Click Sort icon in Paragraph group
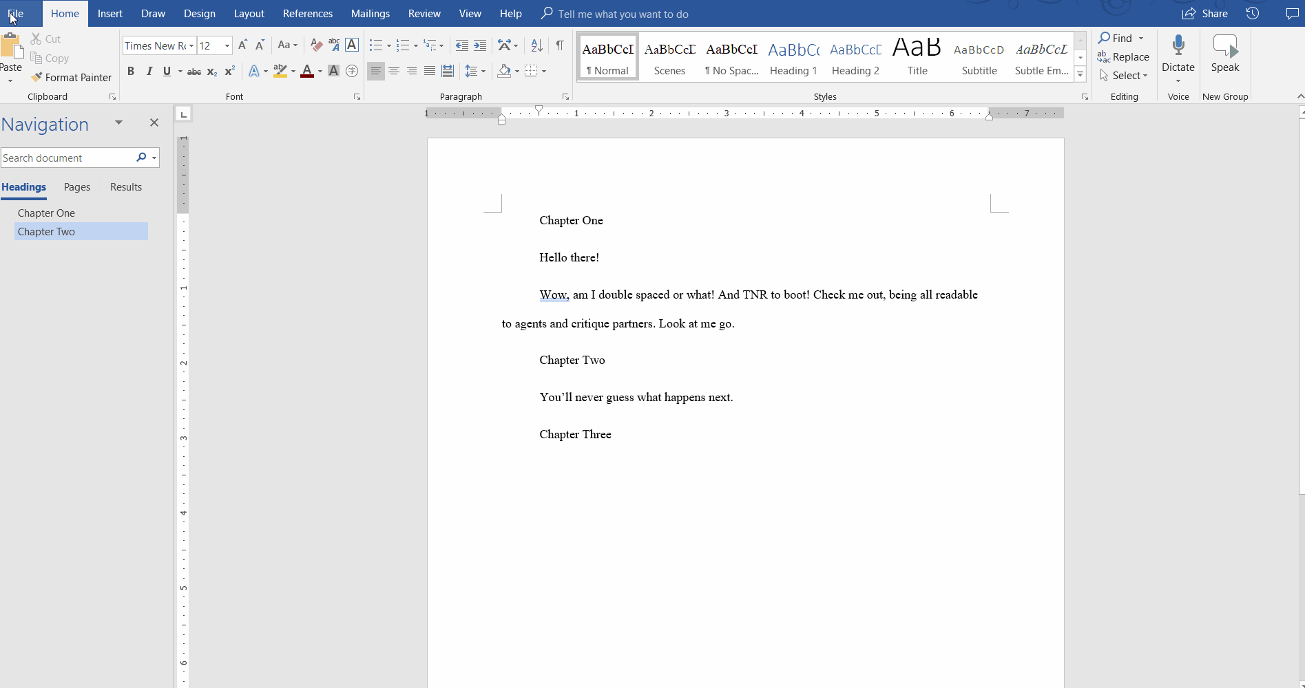1305x688 pixels. (537, 45)
